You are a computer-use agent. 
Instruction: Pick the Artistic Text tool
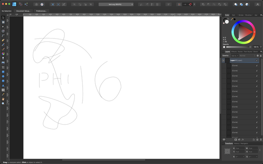pos(3,90)
